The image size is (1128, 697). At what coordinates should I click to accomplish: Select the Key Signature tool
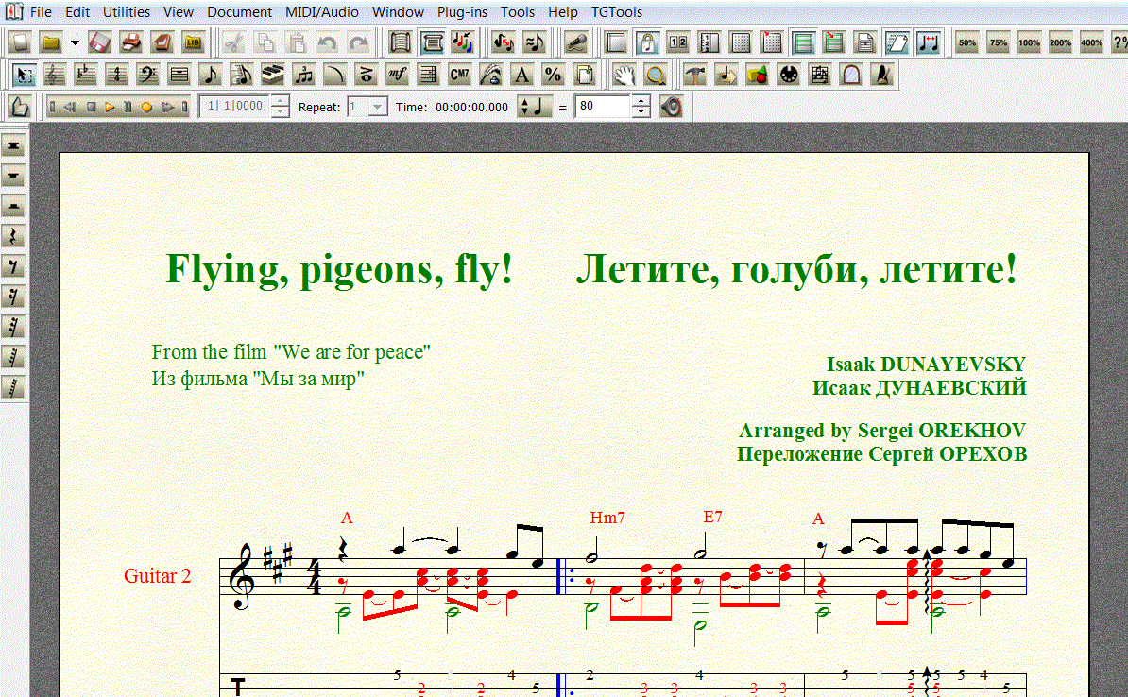point(85,75)
